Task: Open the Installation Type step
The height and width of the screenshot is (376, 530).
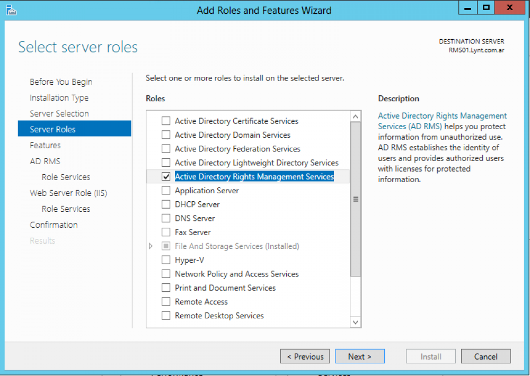Action: click(59, 97)
